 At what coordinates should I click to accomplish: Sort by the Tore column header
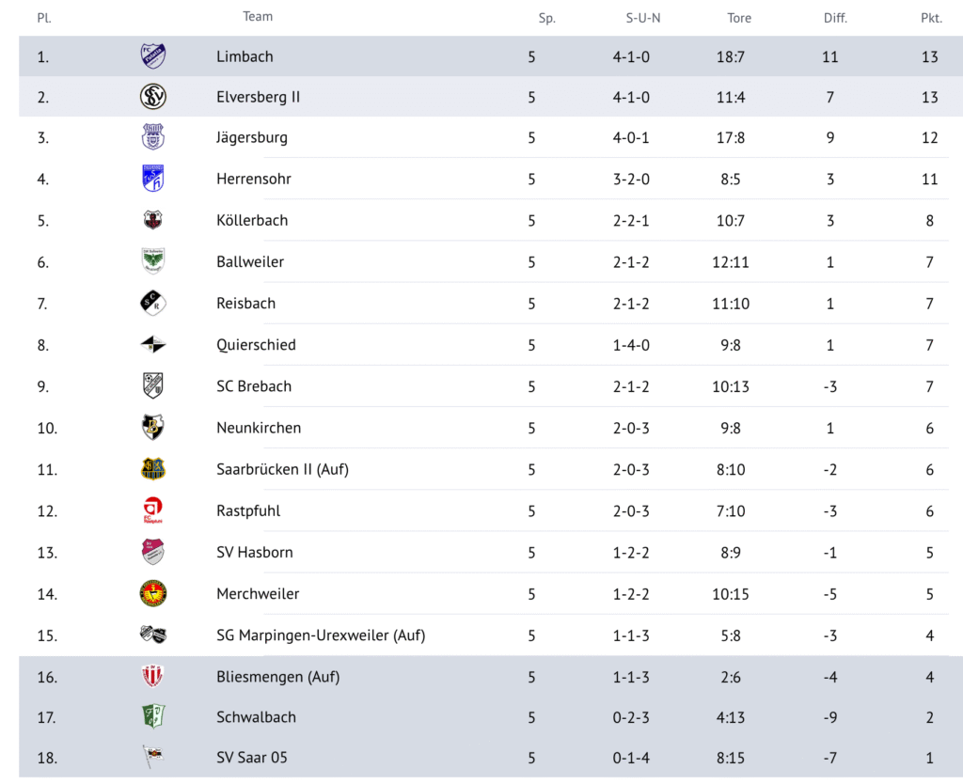[x=739, y=19]
